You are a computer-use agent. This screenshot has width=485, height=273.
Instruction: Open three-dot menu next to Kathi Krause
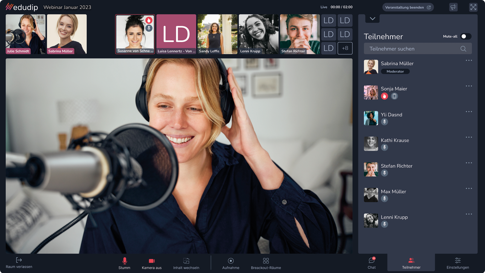pos(469,137)
